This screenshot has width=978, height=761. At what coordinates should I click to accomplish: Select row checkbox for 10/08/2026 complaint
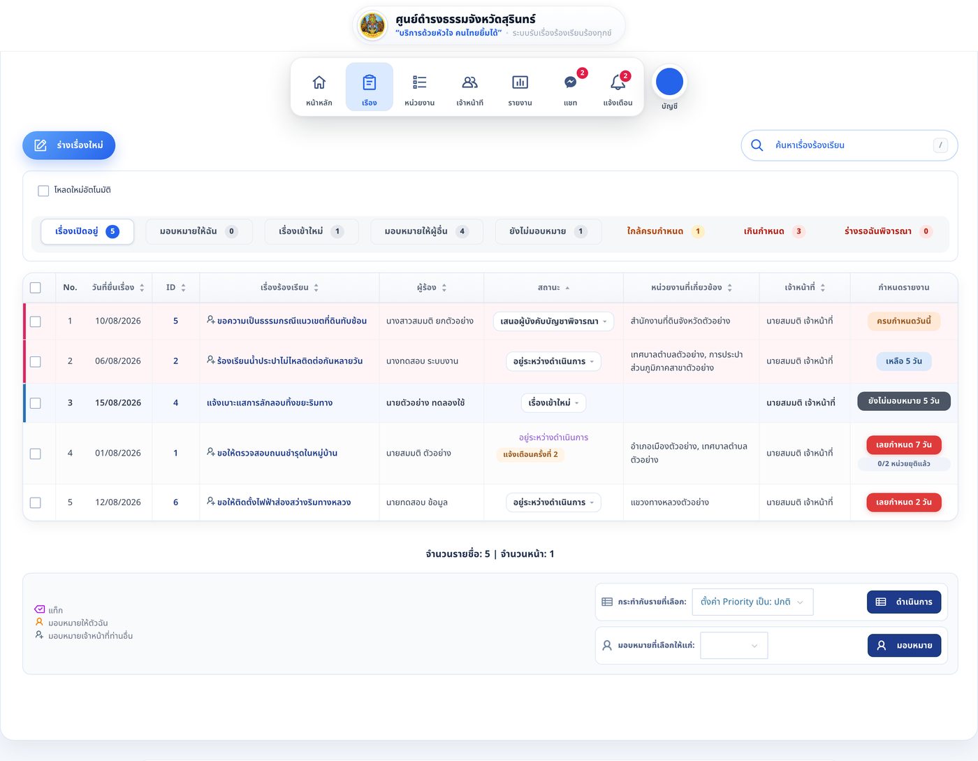point(36,321)
